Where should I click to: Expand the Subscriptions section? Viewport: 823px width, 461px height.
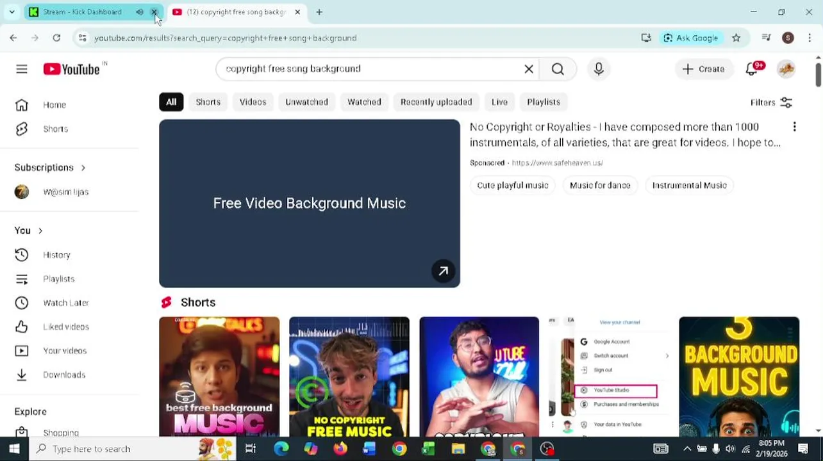(x=50, y=168)
